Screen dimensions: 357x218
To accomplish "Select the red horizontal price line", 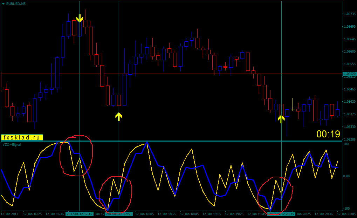I will [175, 74].
